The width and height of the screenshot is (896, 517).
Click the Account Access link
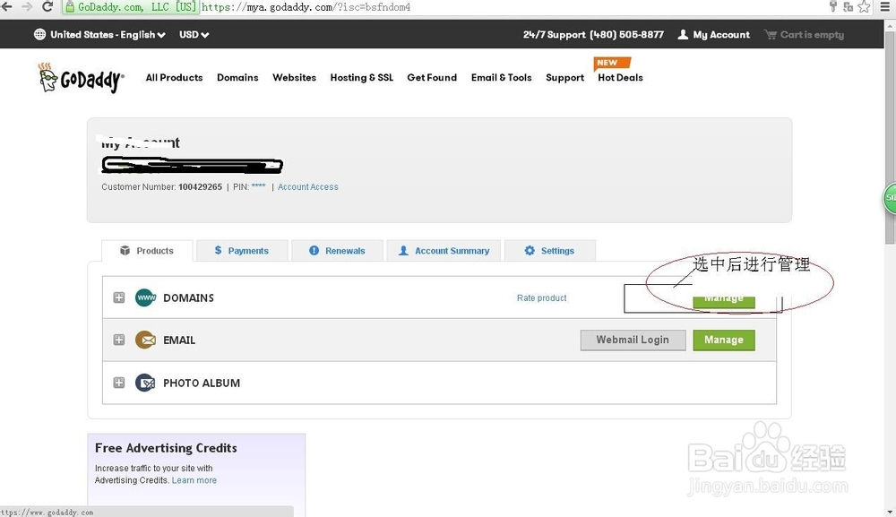(x=308, y=186)
